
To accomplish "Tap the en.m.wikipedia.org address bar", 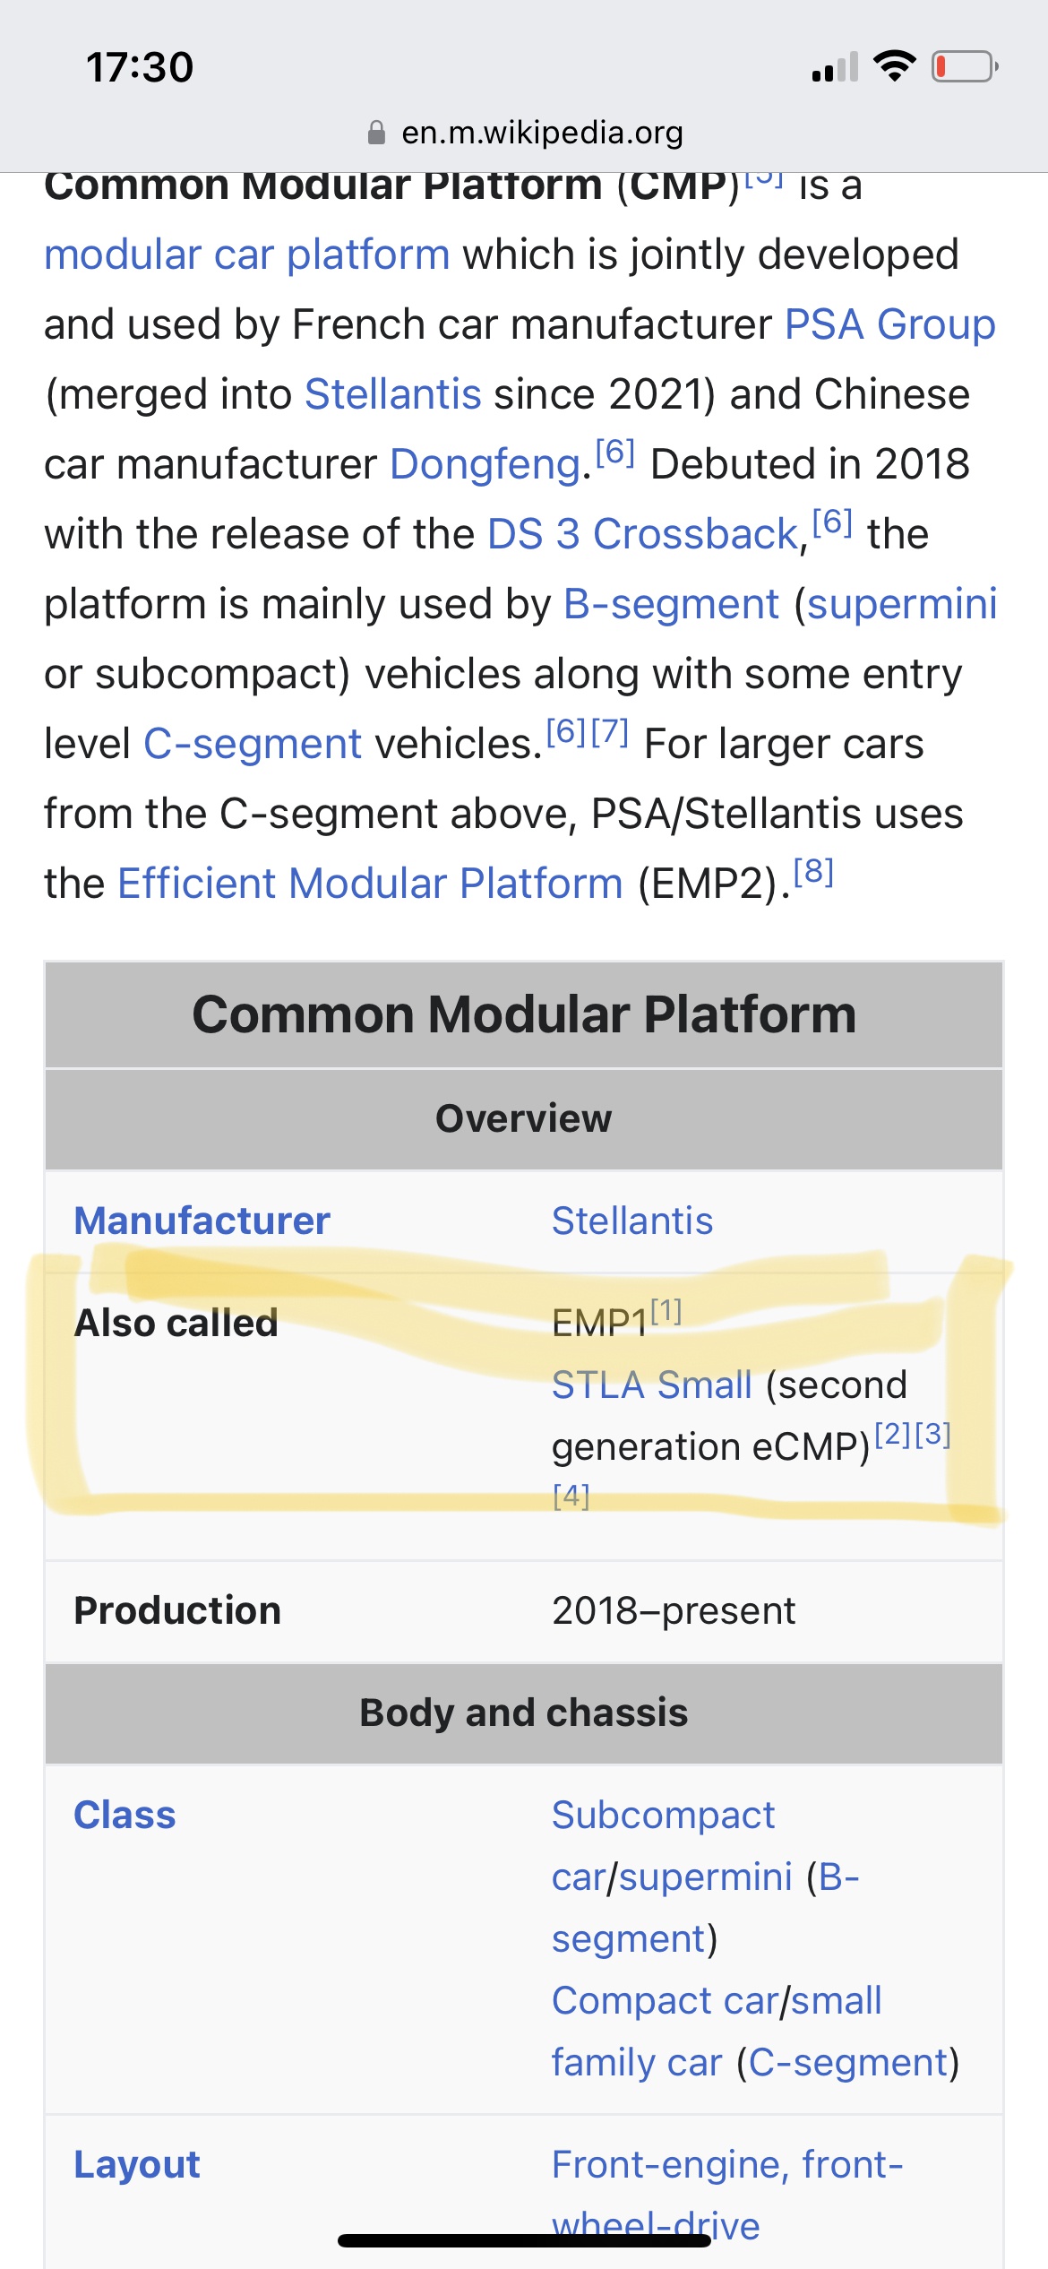I will (524, 133).
